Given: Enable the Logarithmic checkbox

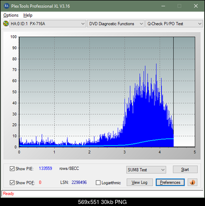Looking at the screenshot, I should click(x=98, y=183).
